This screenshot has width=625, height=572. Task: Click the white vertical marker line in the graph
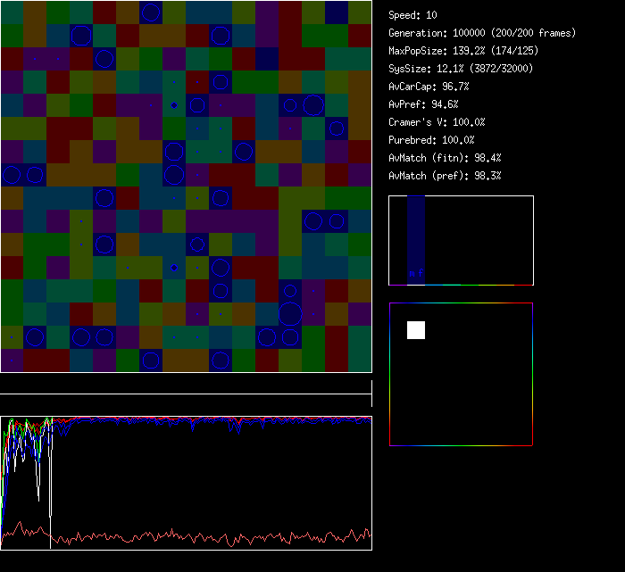click(51, 482)
